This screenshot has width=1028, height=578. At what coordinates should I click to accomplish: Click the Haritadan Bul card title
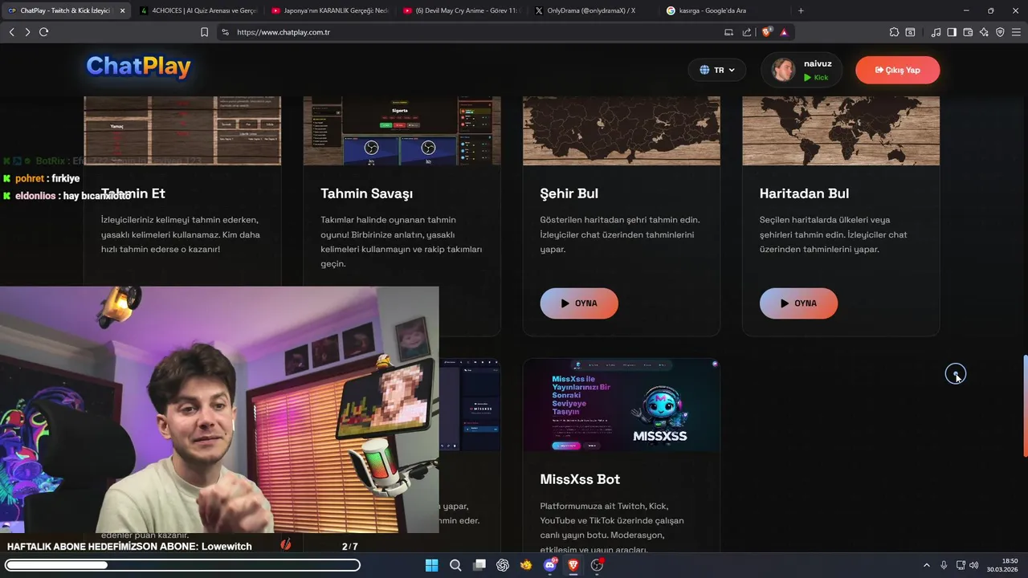804,193
